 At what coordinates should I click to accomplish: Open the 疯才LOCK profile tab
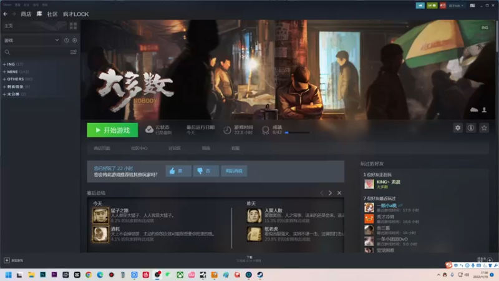pos(75,14)
